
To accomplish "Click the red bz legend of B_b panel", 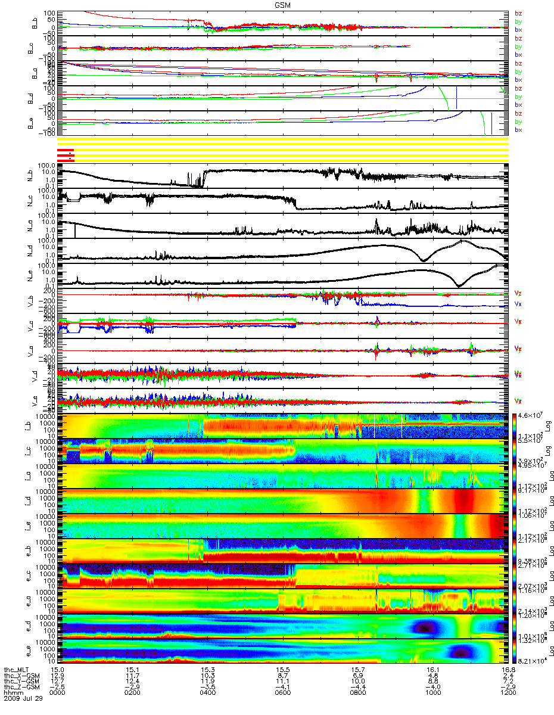I will [x=519, y=14].
